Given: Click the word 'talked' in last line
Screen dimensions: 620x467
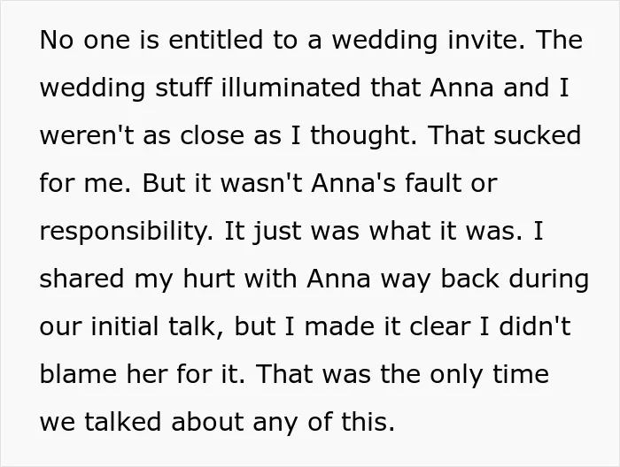Looking at the screenshot, I should pyautogui.click(x=123, y=422).
